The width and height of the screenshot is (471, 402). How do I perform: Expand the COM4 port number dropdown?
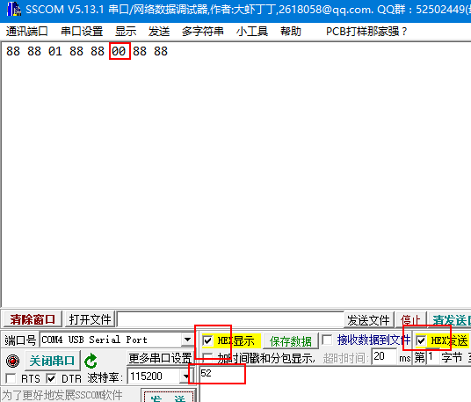(187, 340)
